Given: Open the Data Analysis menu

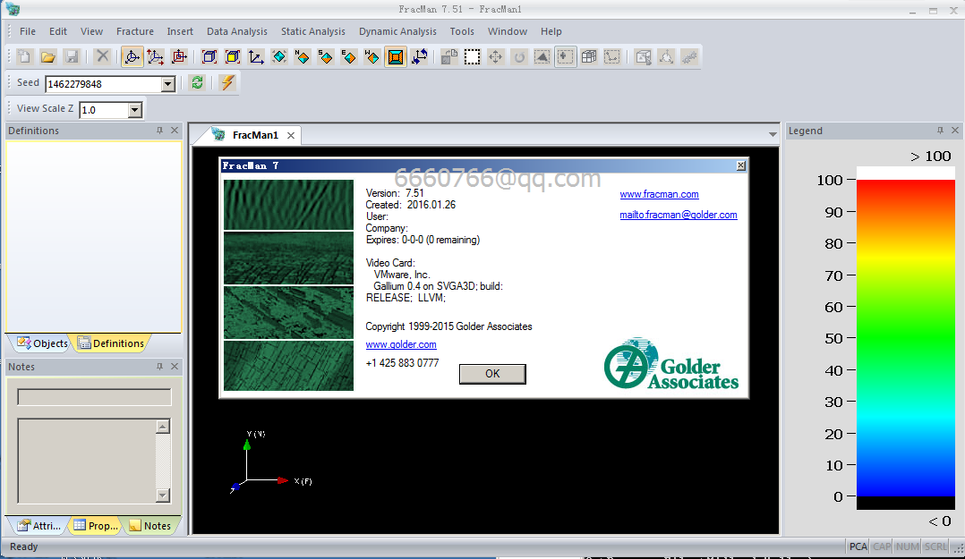Looking at the screenshot, I should 237,31.
